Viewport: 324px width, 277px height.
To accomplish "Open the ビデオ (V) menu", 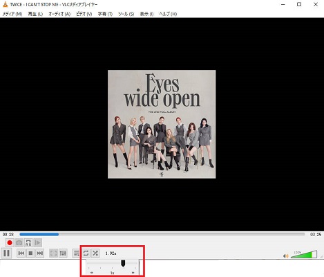I will (84, 14).
